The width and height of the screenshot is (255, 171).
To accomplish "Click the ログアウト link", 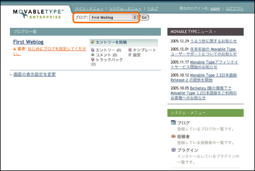I will tap(235, 9).
